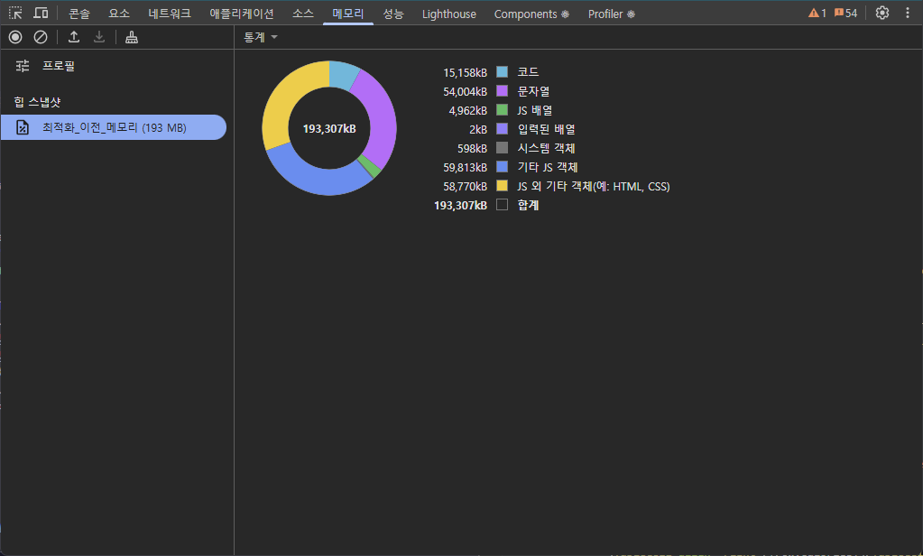923x556 pixels.
Task: Show the warning count indicator showing 1
Action: 817,13
